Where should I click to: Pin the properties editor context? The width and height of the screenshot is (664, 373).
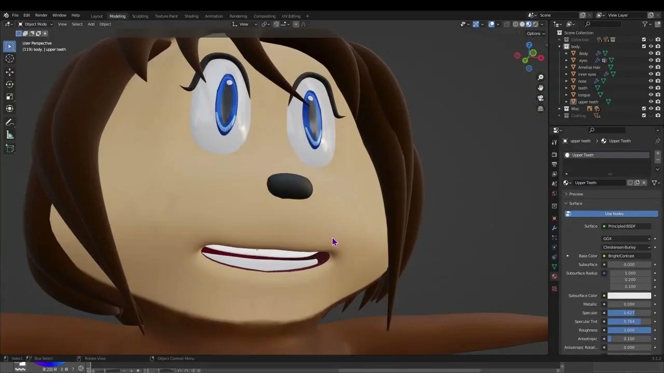pyautogui.click(x=658, y=141)
